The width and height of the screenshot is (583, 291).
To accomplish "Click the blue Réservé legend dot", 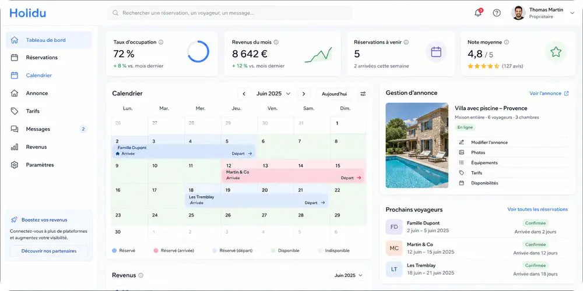I will pyautogui.click(x=114, y=250).
